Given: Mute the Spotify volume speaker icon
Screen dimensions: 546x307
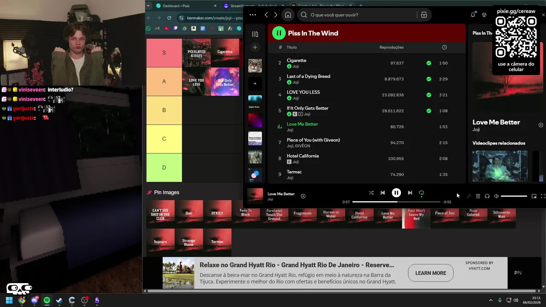Looking at the screenshot, I should (x=496, y=196).
